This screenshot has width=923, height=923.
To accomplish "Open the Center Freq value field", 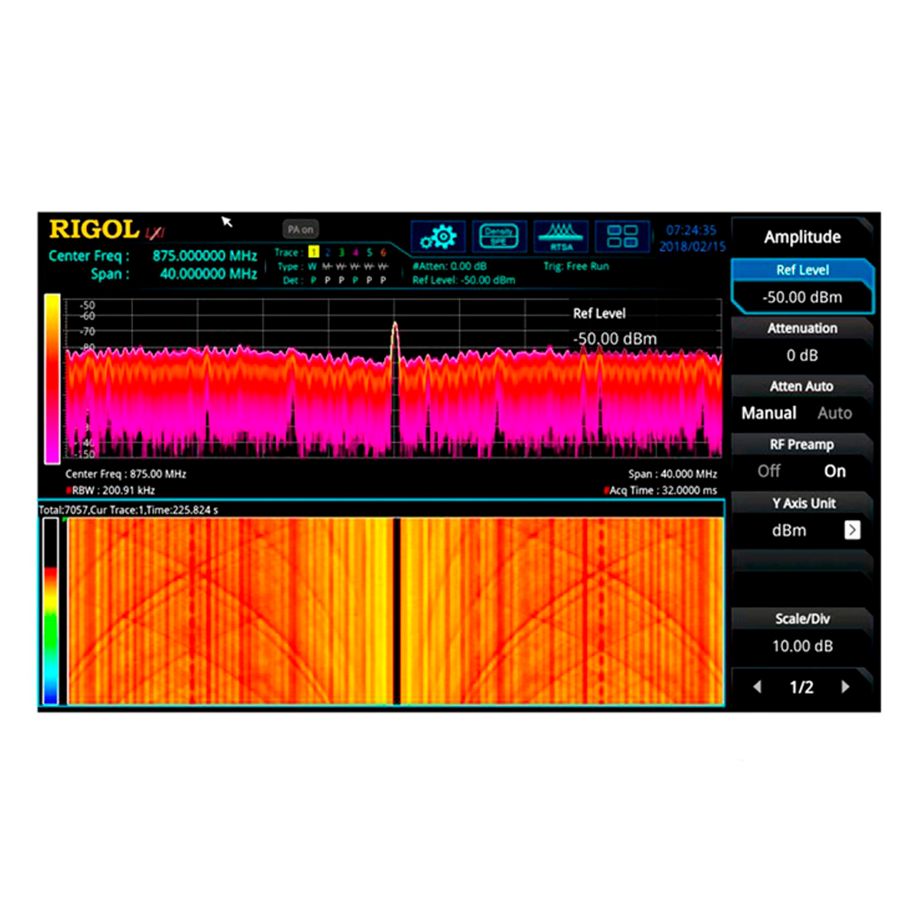I will pyautogui.click(x=204, y=255).
